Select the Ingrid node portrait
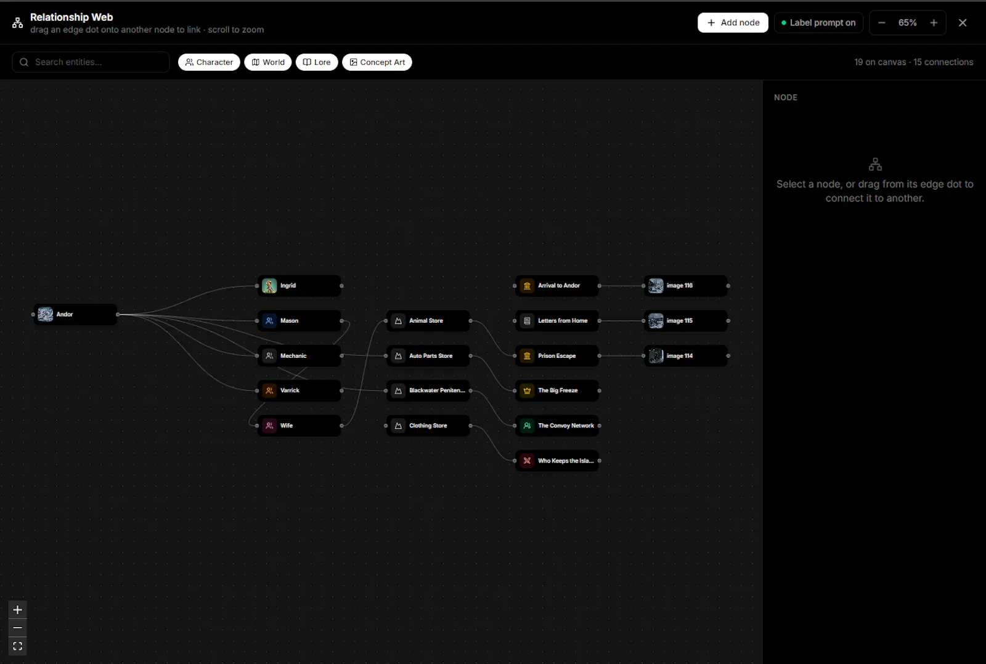986x664 pixels. 269,286
